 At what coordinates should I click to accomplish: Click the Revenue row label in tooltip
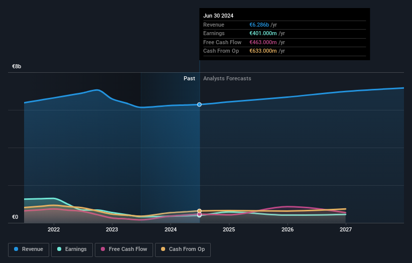coord(214,25)
